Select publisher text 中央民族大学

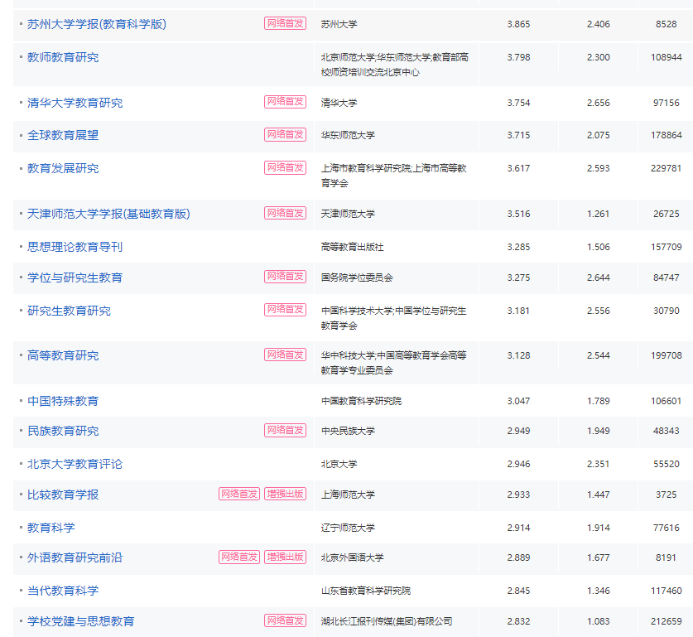pos(348,431)
